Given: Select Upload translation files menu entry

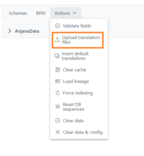Looking at the screenshot, I should [x=78, y=40].
